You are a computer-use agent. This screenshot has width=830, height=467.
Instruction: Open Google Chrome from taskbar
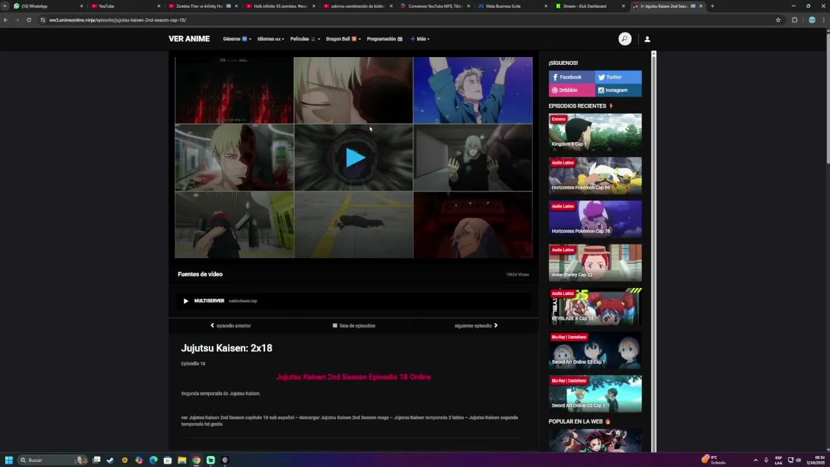[x=196, y=460]
